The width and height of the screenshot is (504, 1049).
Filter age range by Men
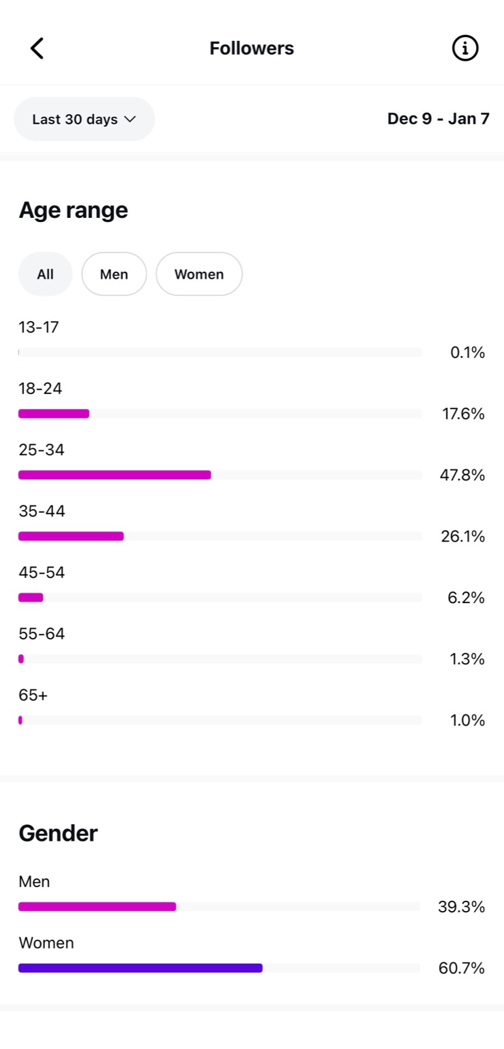114,274
